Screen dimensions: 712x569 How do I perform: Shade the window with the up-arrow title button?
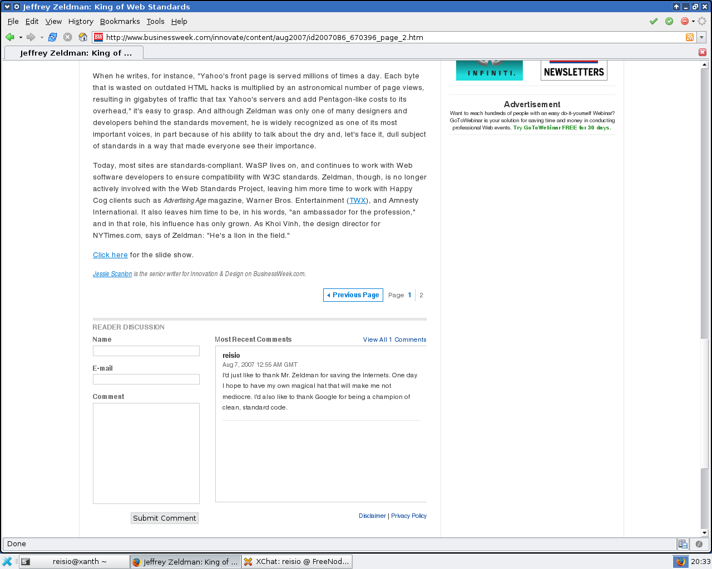click(x=676, y=7)
